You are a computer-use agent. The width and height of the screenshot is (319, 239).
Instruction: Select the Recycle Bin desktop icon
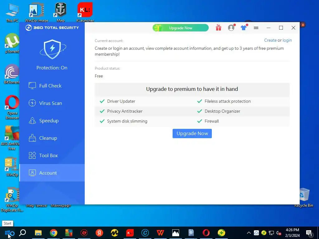[303, 198]
